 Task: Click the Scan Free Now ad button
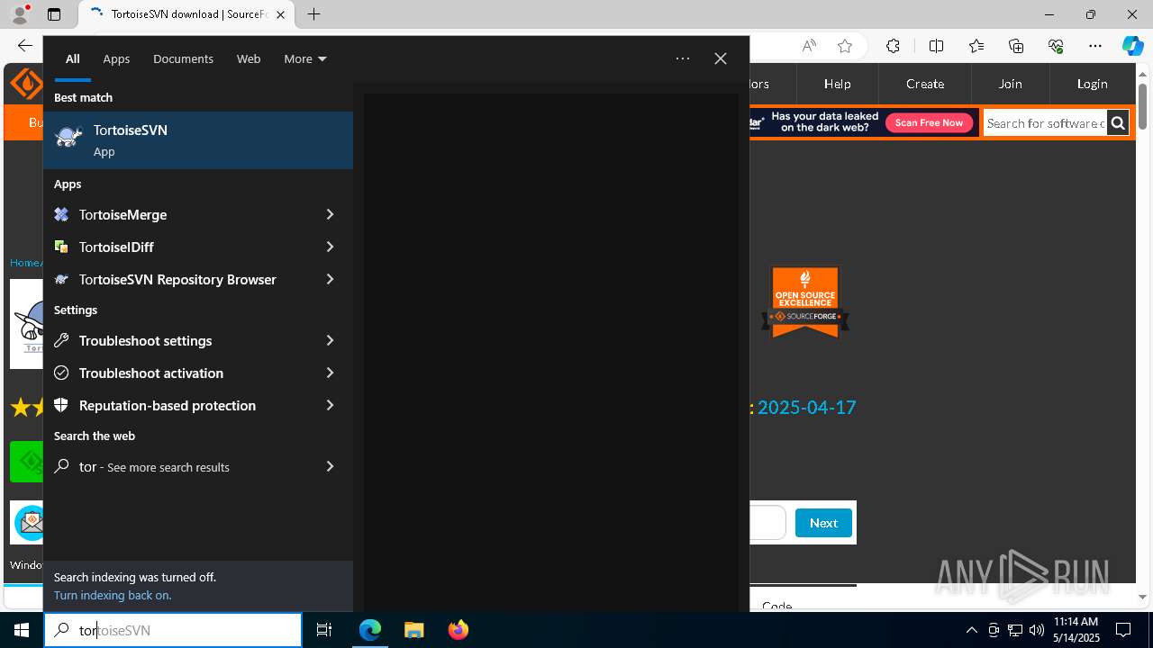click(x=929, y=122)
